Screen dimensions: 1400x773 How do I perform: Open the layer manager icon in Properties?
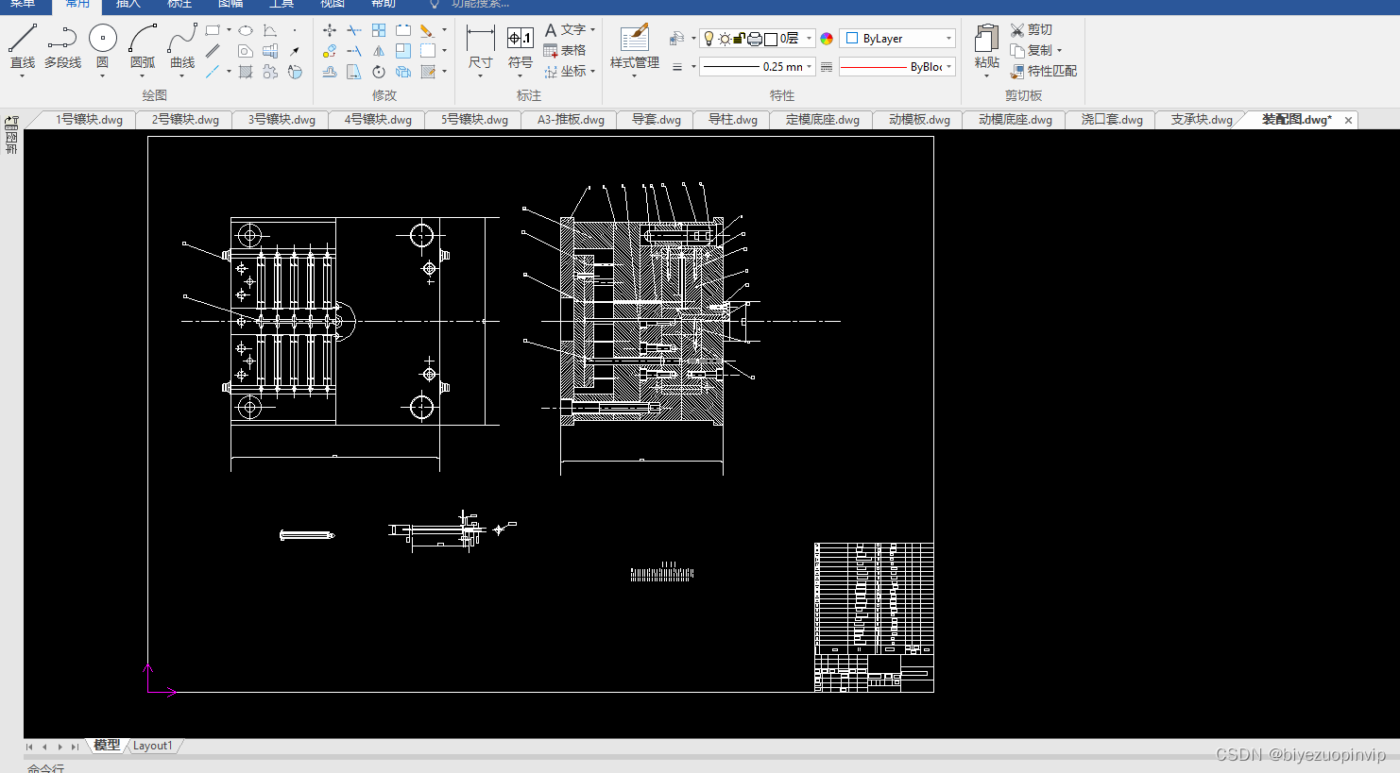coord(676,38)
